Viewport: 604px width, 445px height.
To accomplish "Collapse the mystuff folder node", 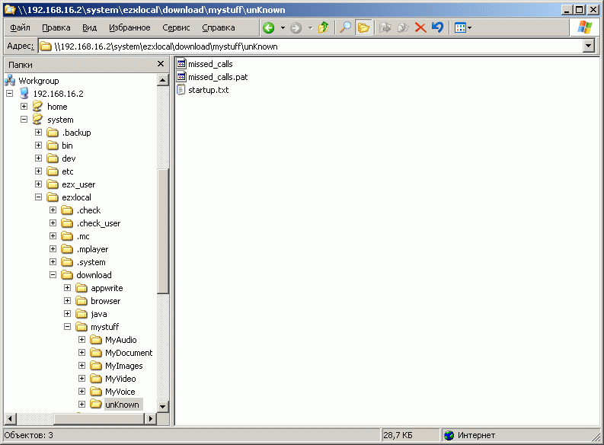I will coord(67,326).
